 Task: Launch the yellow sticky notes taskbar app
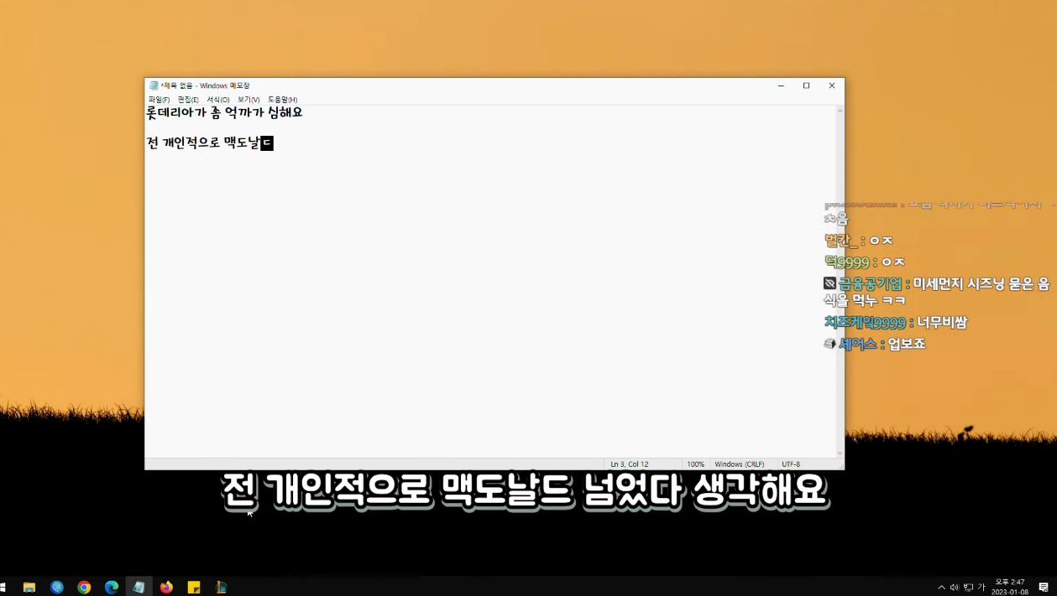[x=193, y=586]
